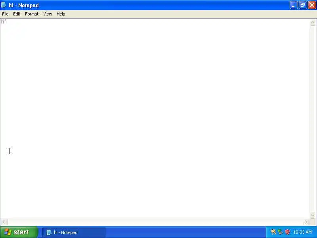Click the vertical scrollbar up arrow
The image size is (317, 238).
point(313,23)
